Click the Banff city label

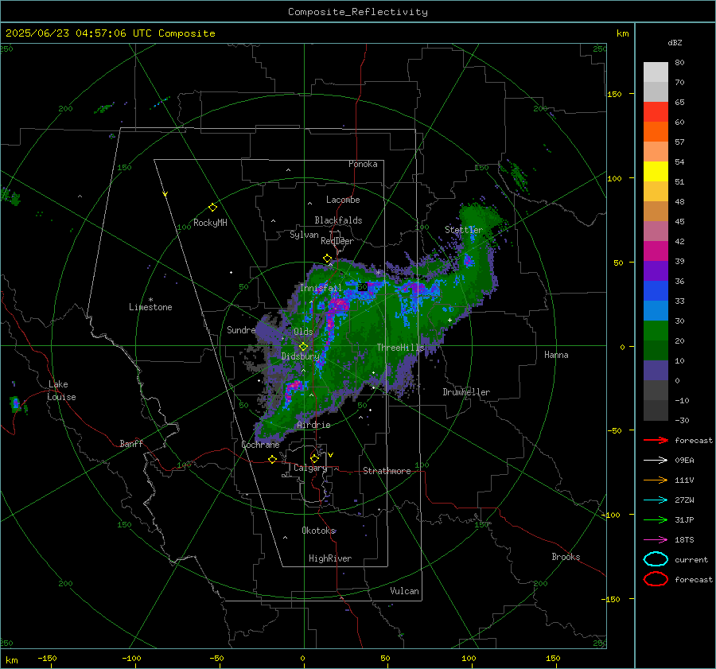coord(131,444)
